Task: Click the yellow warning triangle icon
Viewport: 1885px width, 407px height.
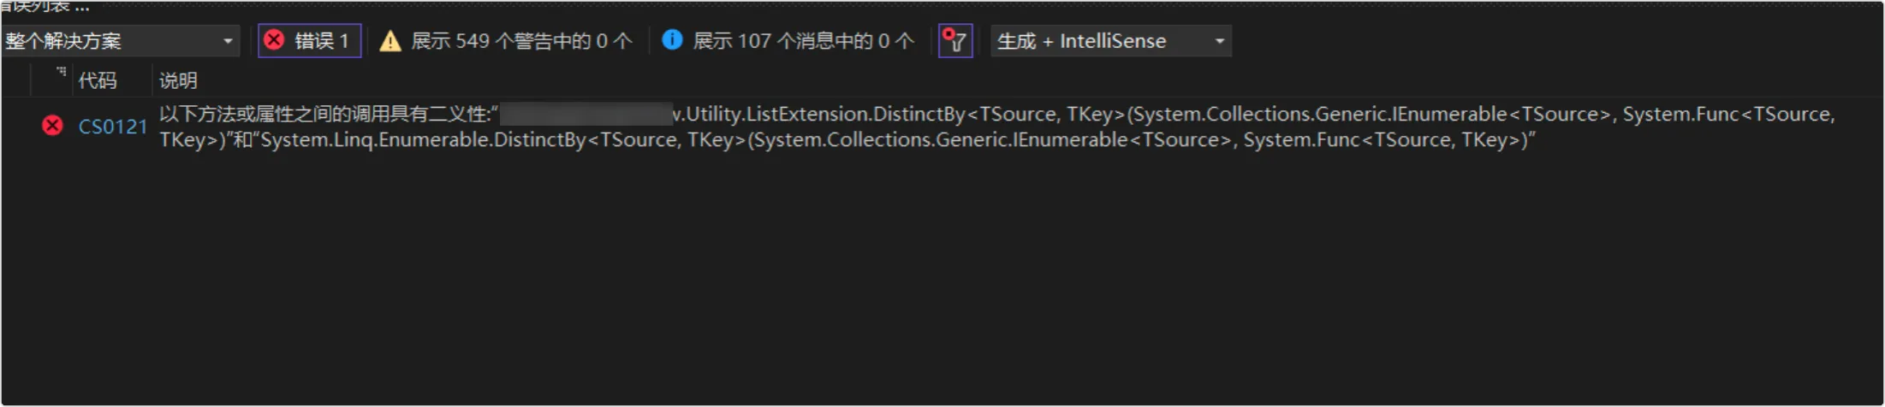Action: coord(390,41)
